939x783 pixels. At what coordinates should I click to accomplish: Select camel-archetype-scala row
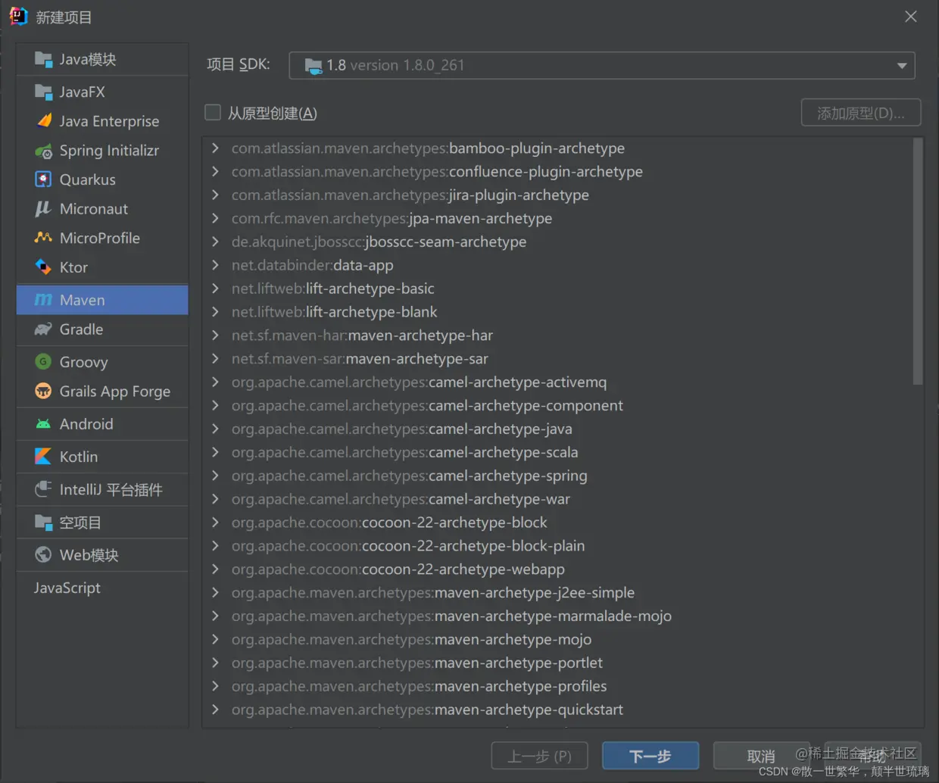point(557,452)
